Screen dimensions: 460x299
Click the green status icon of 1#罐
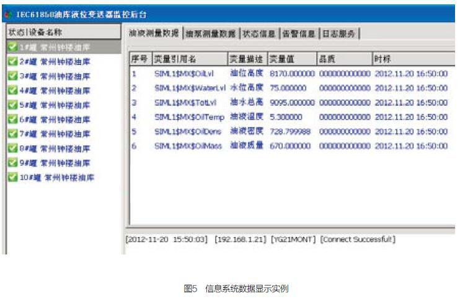pos(12,46)
